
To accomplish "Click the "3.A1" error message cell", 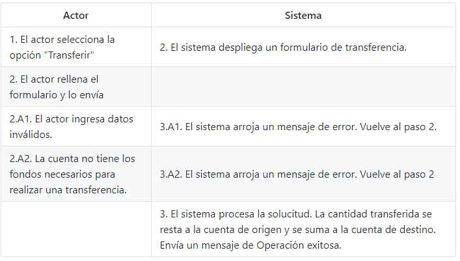I will (x=303, y=126).
